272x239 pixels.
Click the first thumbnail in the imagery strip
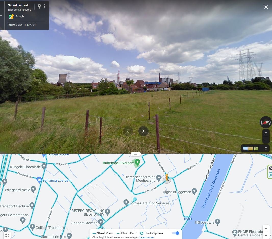pyautogui.click(x=245, y=149)
